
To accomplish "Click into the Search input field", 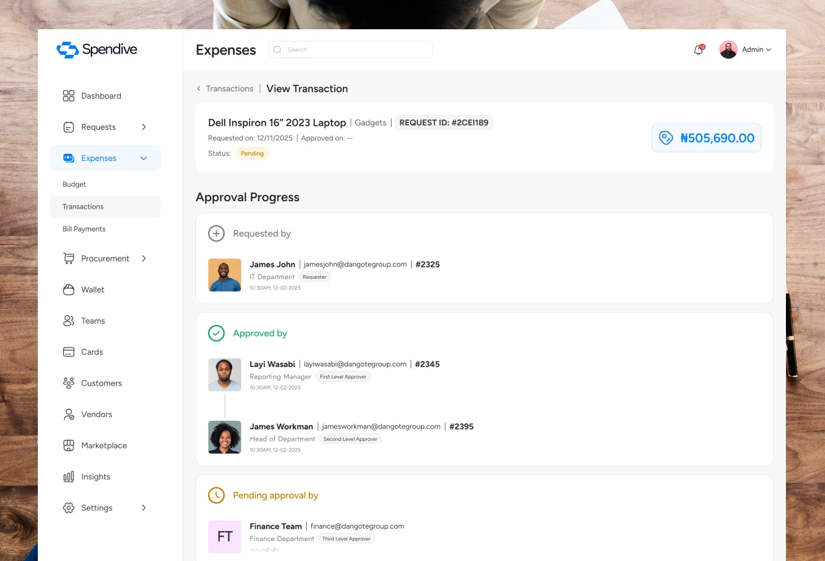I will pos(351,49).
